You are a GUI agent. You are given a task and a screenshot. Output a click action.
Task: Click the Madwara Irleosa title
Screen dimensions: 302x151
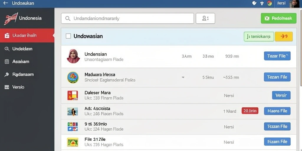pyautogui.click(x=100, y=74)
